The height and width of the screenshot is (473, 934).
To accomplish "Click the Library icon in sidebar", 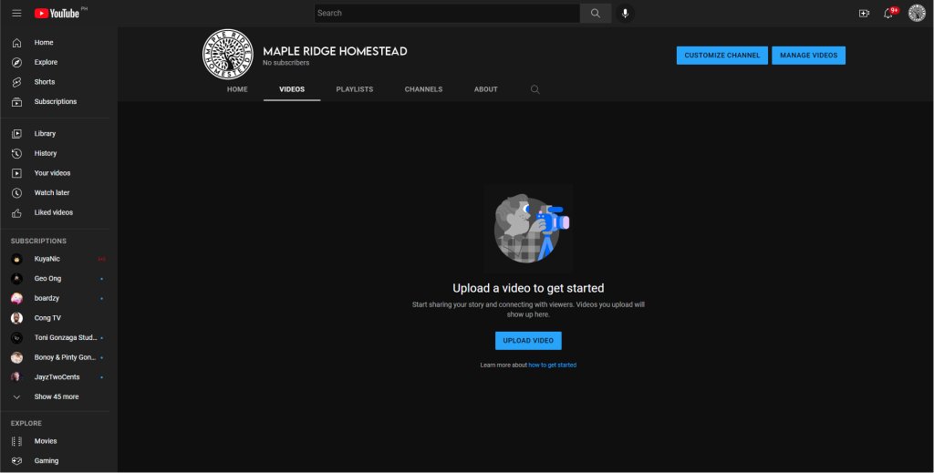I will [x=16, y=134].
